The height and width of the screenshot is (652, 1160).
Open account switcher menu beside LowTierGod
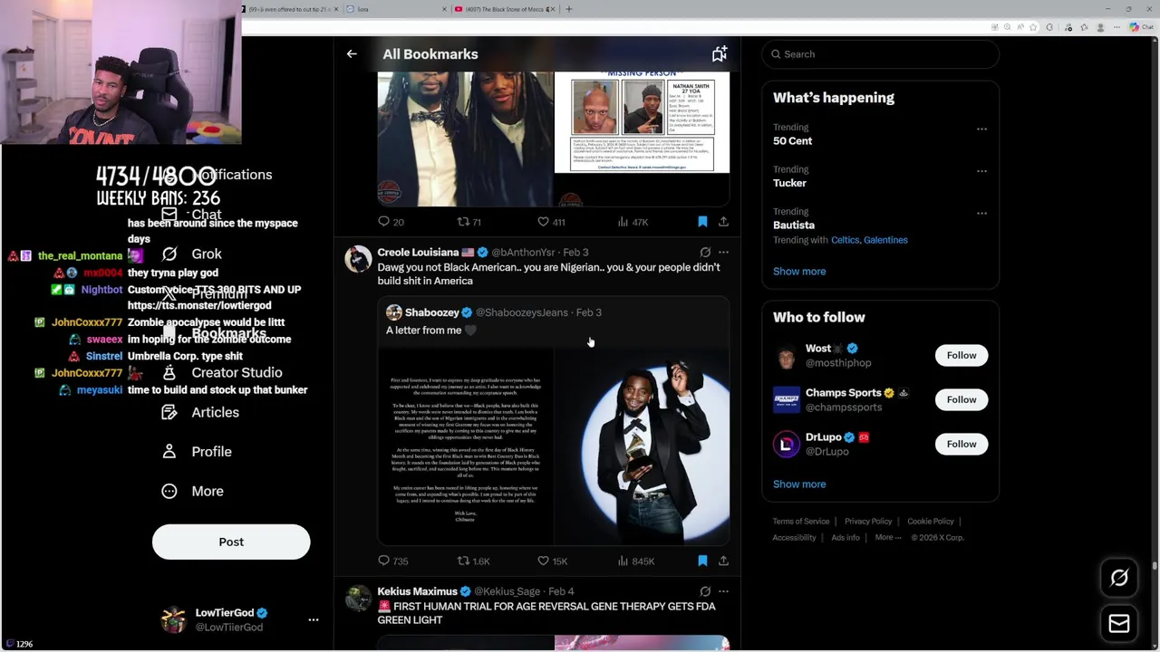click(x=314, y=619)
